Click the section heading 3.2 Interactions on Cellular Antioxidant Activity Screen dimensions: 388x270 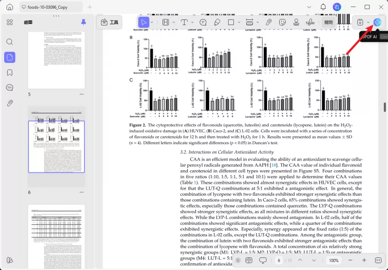(x=227, y=152)
